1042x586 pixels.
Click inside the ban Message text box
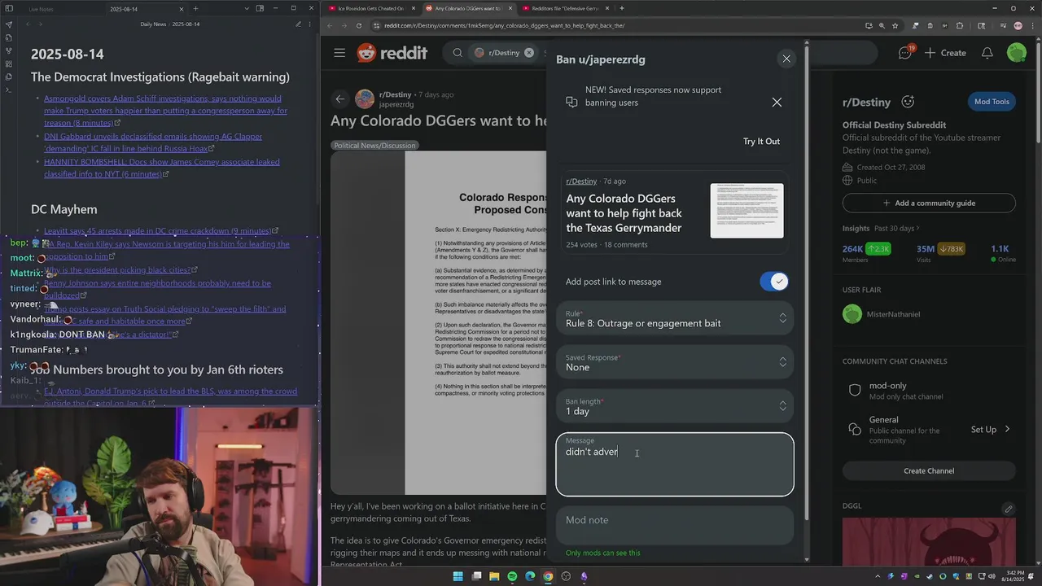tap(675, 465)
